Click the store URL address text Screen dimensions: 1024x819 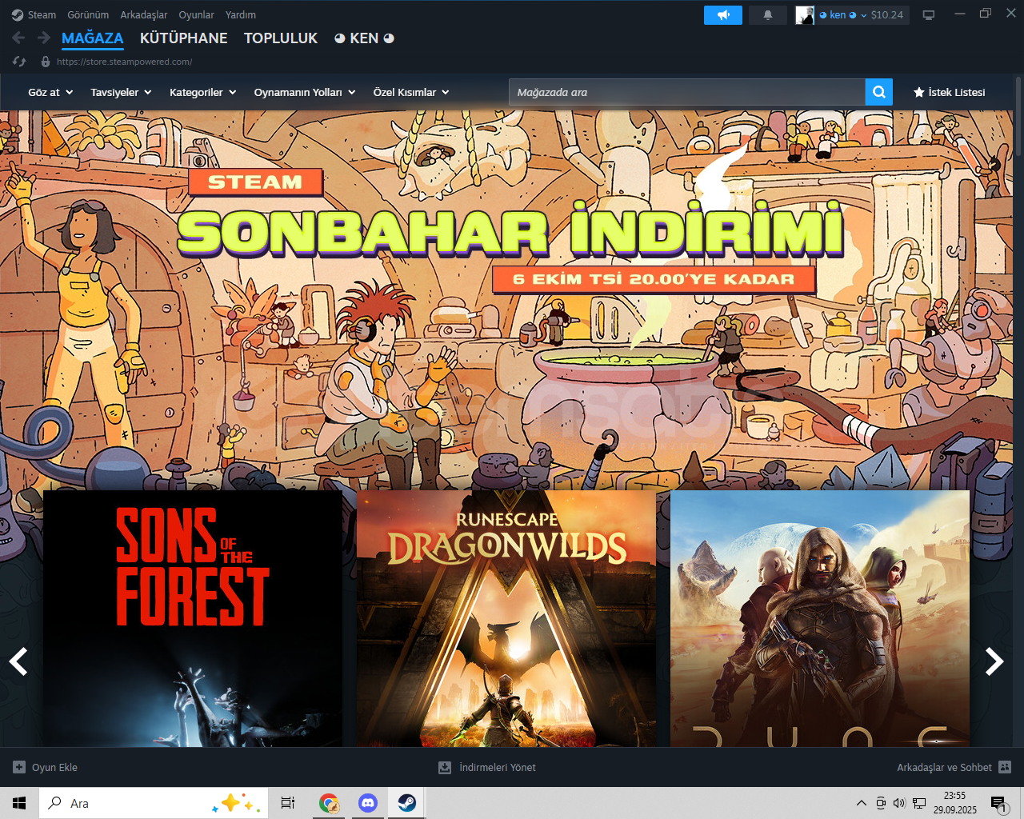(124, 62)
